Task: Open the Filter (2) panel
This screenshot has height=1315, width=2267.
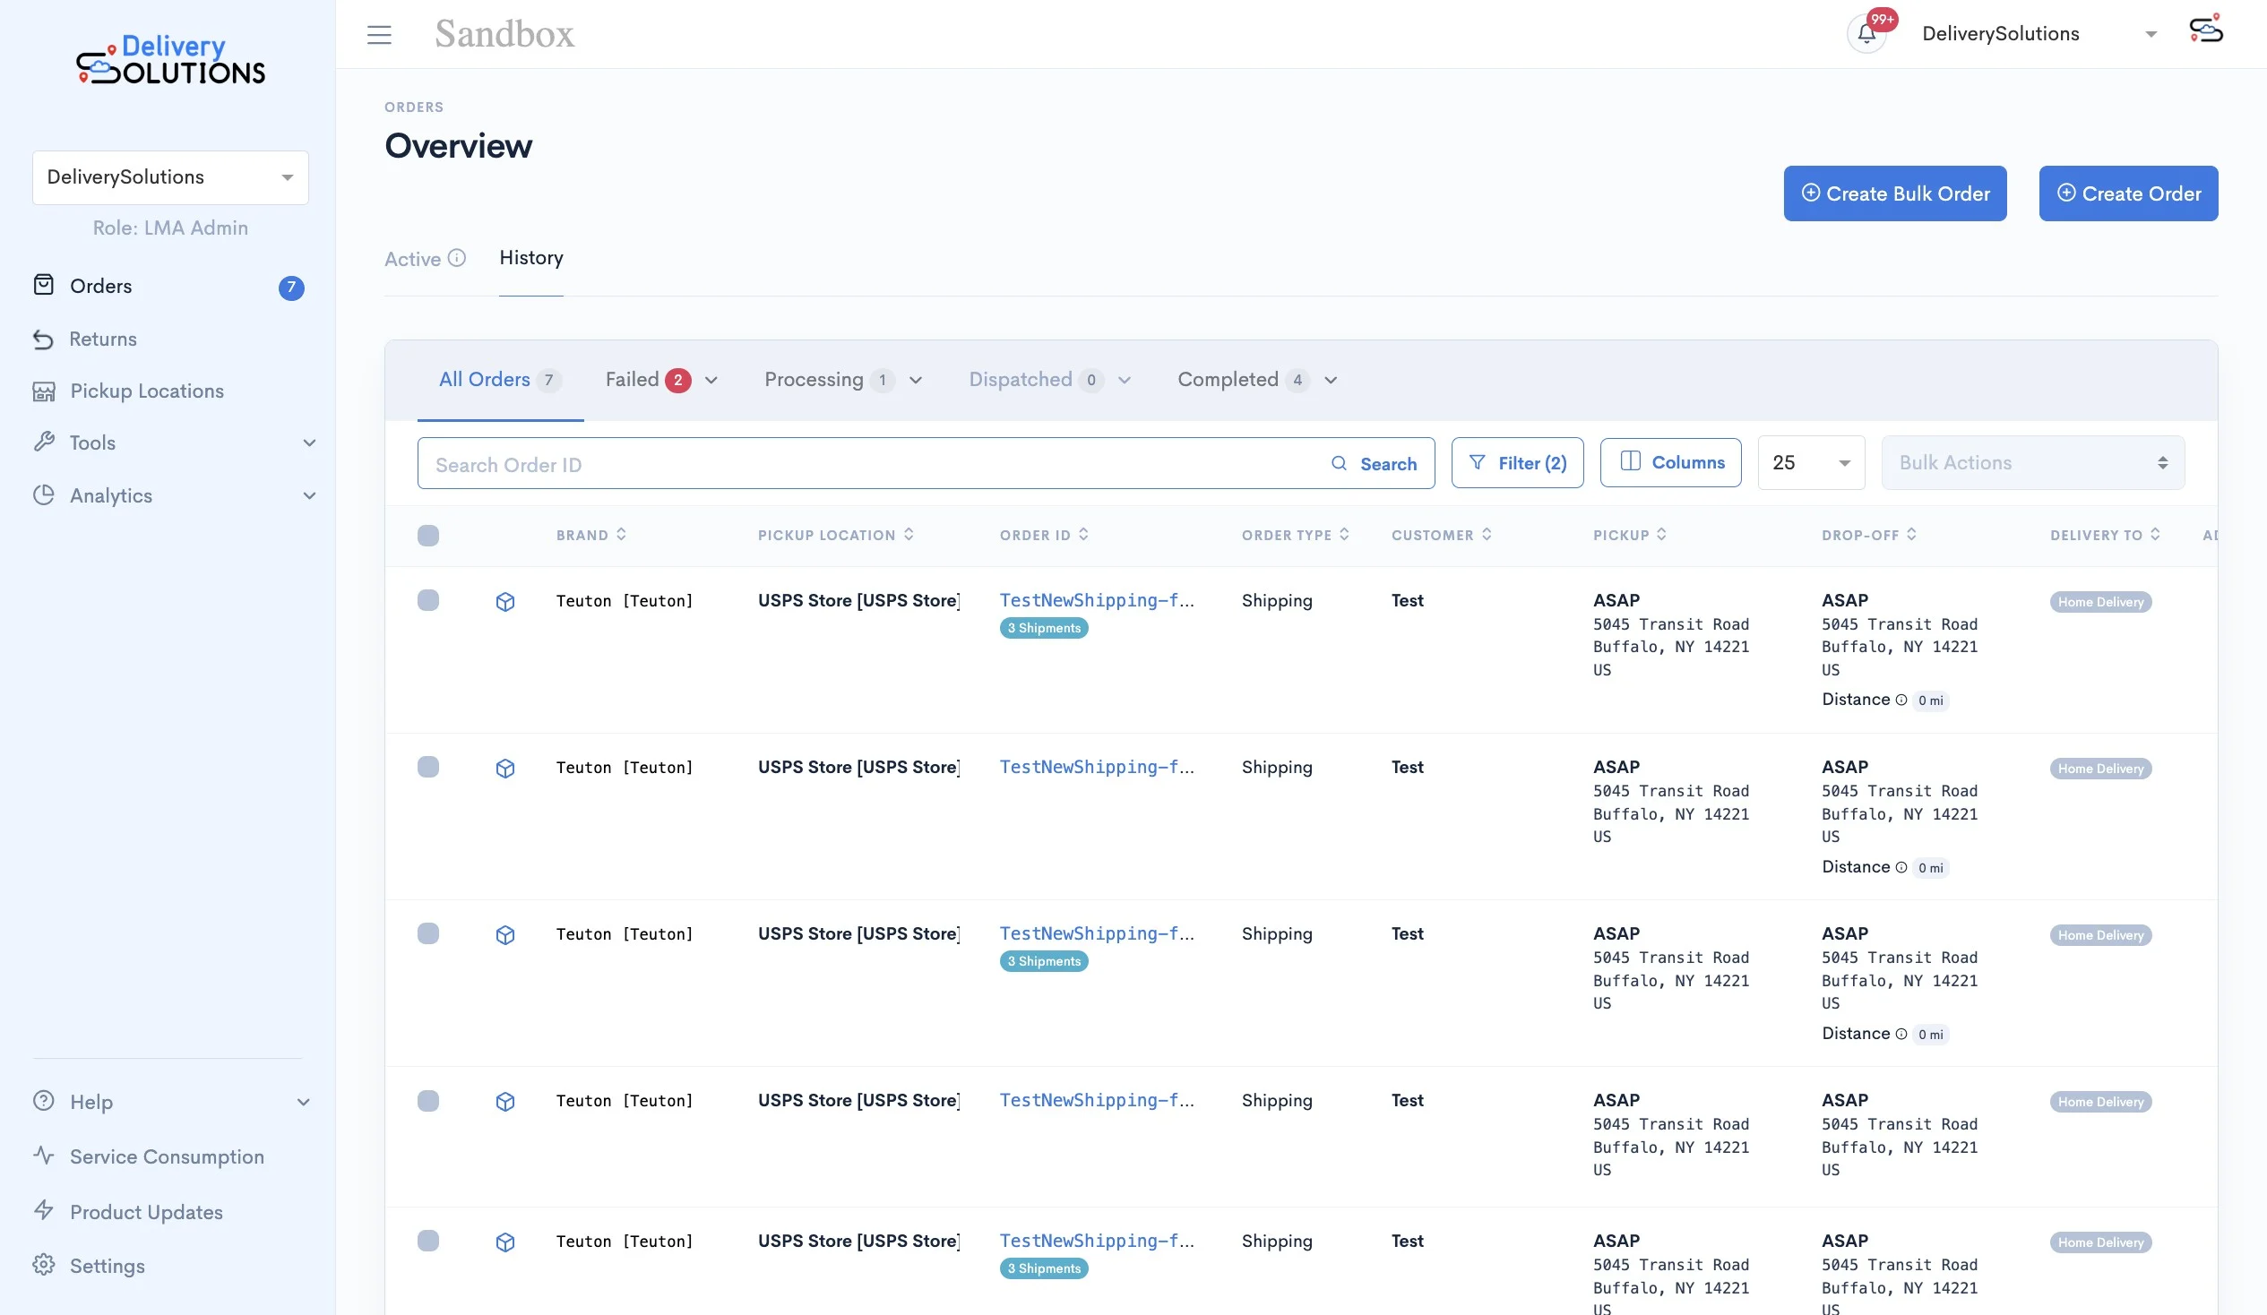Action: (1518, 462)
